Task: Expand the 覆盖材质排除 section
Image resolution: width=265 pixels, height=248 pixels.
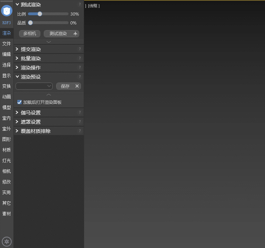Action: click(x=17, y=131)
